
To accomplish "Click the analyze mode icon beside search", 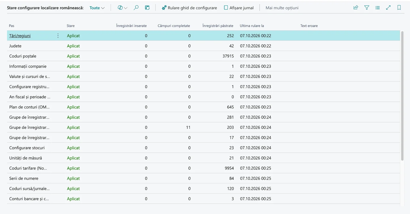I will 147,8.
